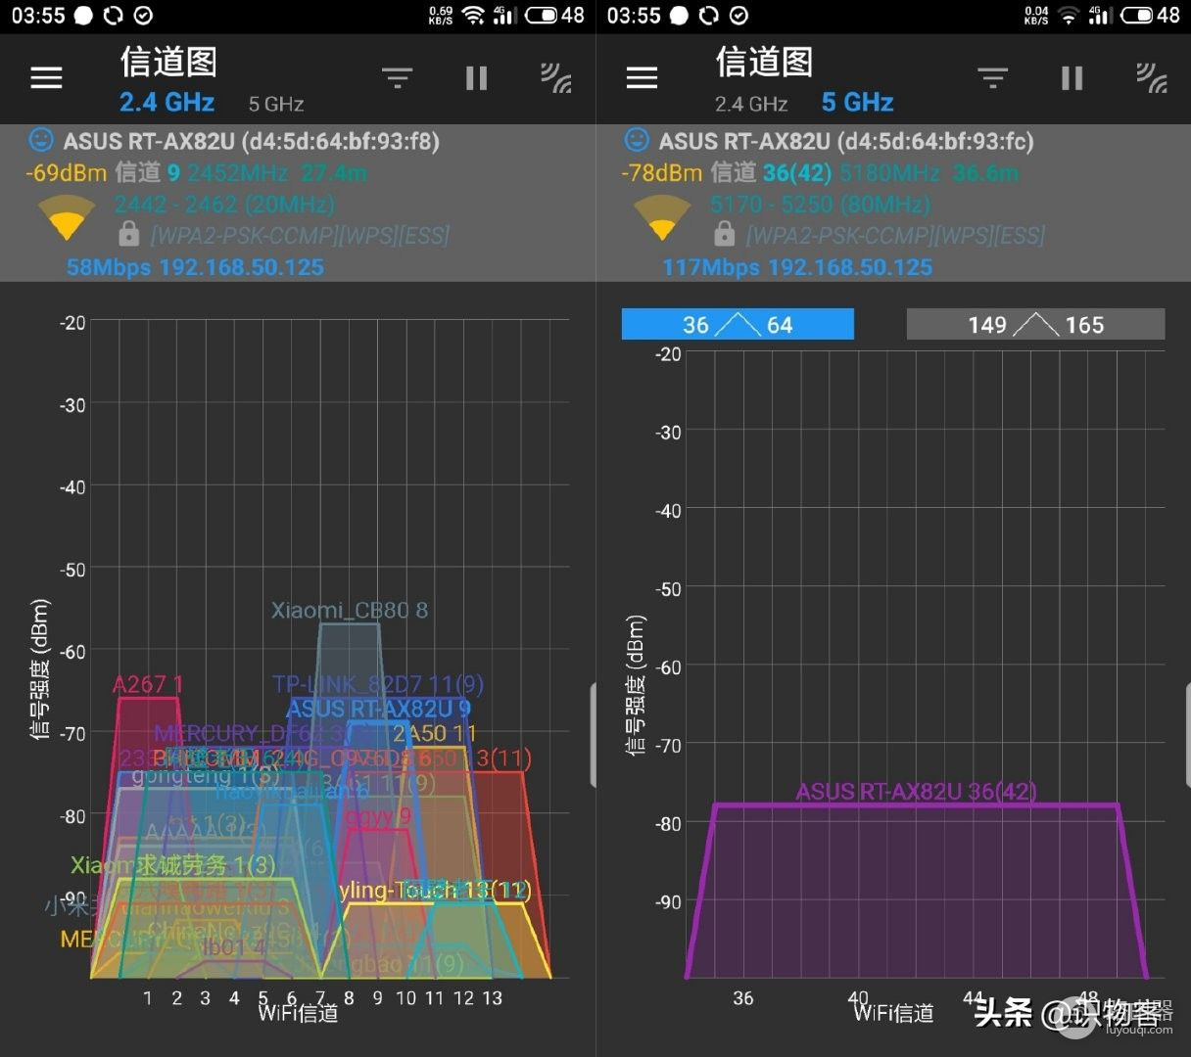Image resolution: width=1191 pixels, height=1057 pixels.
Task: Tap the Xiaomi_CB80 label in the channel graph
Action: (x=348, y=609)
